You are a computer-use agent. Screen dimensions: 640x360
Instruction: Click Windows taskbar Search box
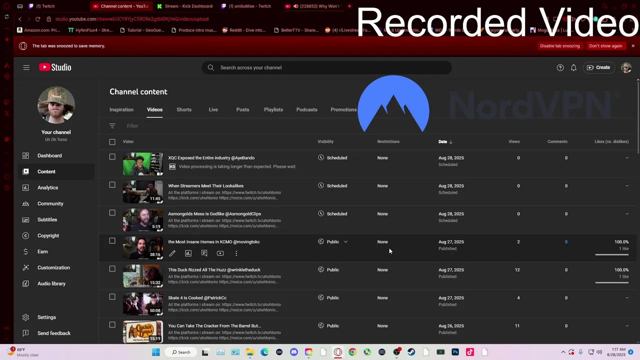(x=181, y=352)
